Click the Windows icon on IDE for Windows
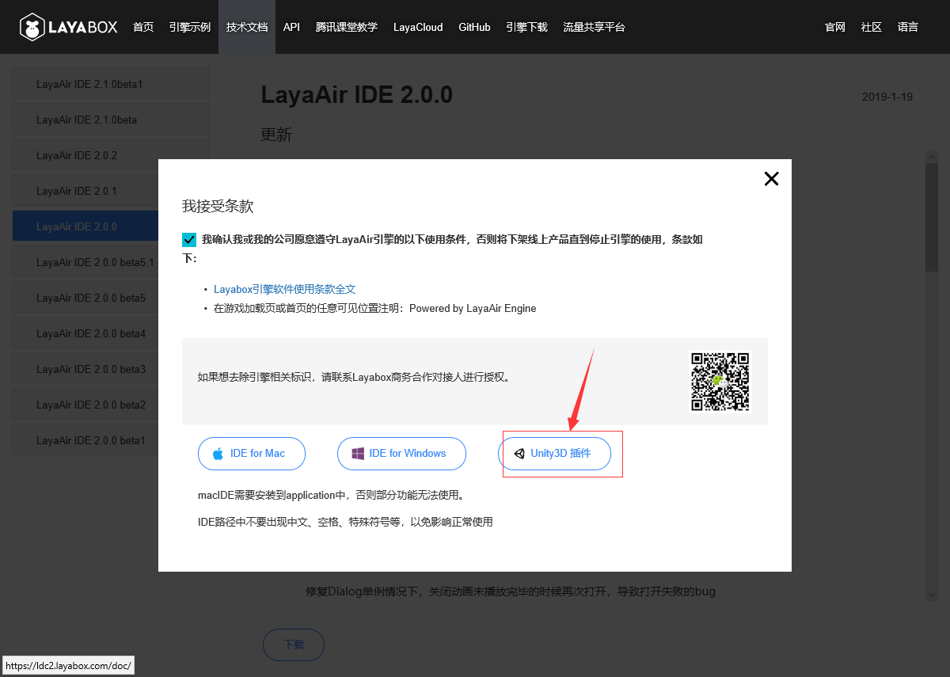Screen dimensions: 950x677 coord(359,453)
